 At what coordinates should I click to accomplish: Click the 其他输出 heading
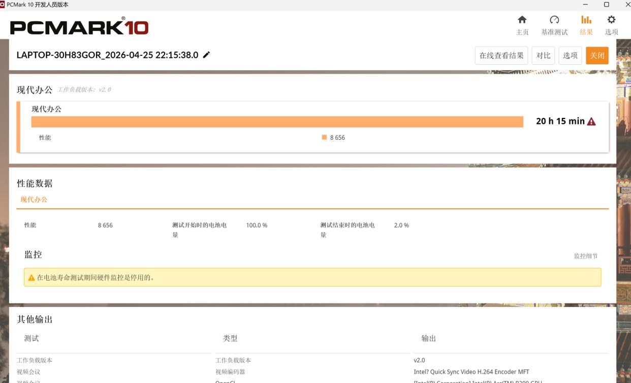coord(35,320)
